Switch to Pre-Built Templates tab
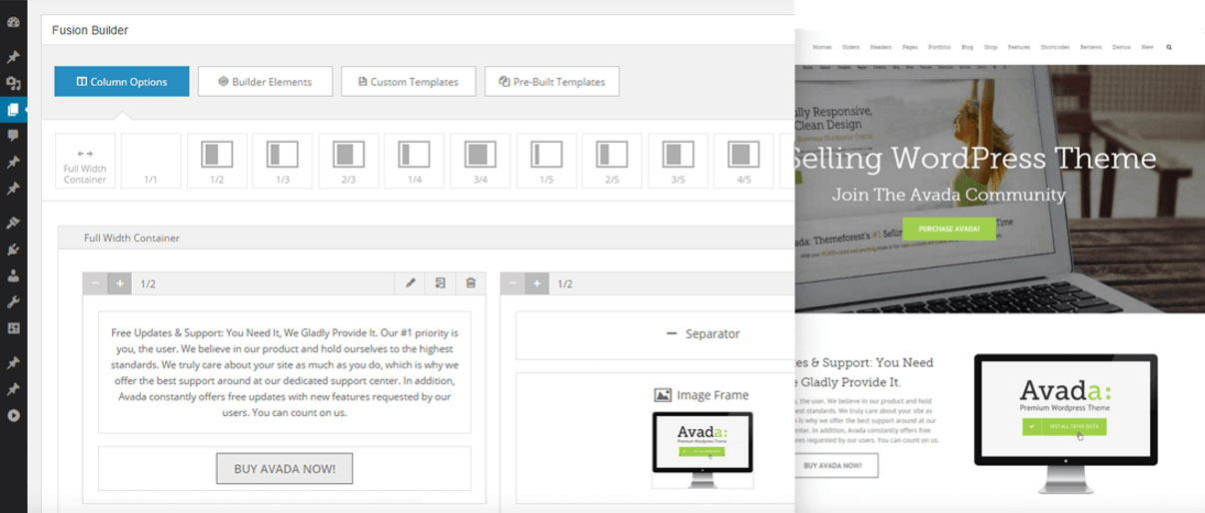 tap(552, 82)
